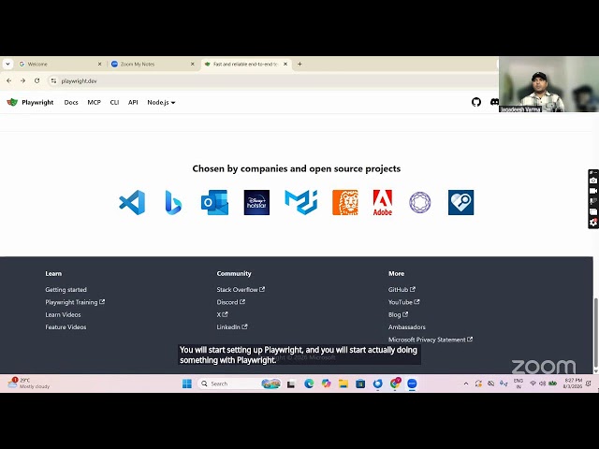Open Zoom app from taskbar
This screenshot has height=449, width=599.
[x=412, y=384]
